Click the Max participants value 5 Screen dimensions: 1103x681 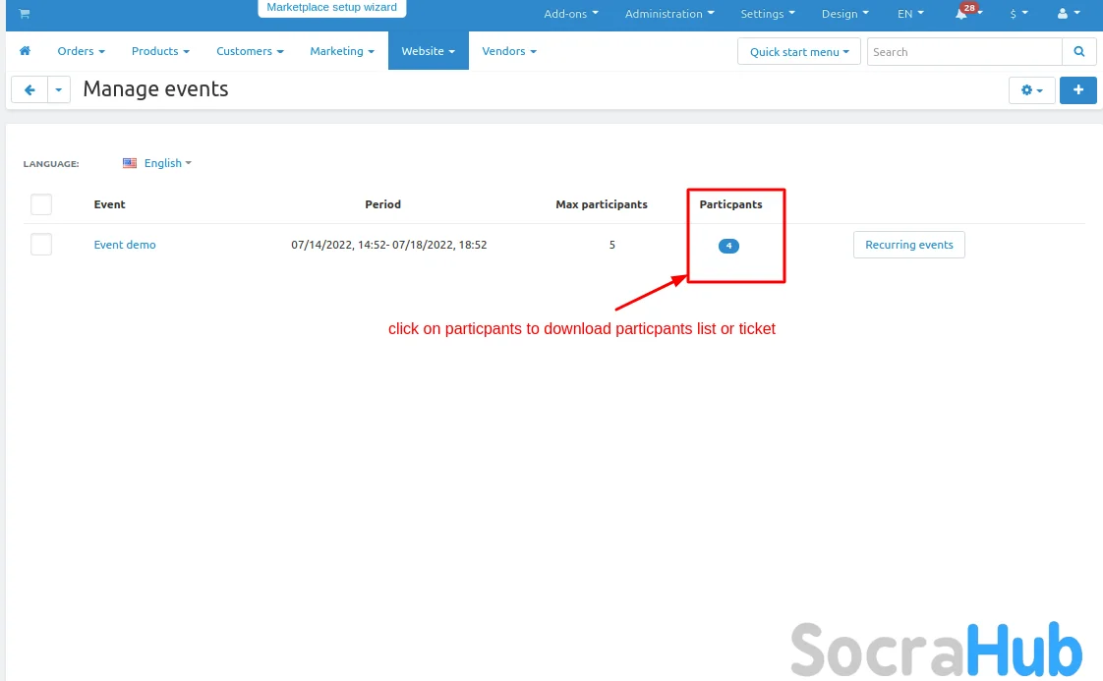click(612, 245)
